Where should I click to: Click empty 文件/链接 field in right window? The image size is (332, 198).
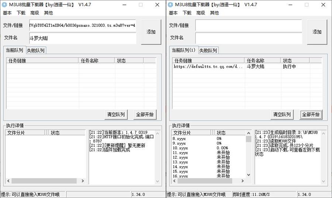click(248, 25)
